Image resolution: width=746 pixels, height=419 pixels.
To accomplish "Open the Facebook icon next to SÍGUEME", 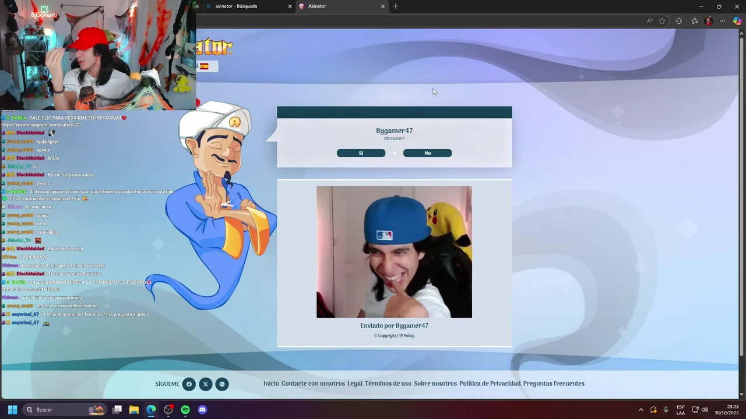I will tap(189, 384).
